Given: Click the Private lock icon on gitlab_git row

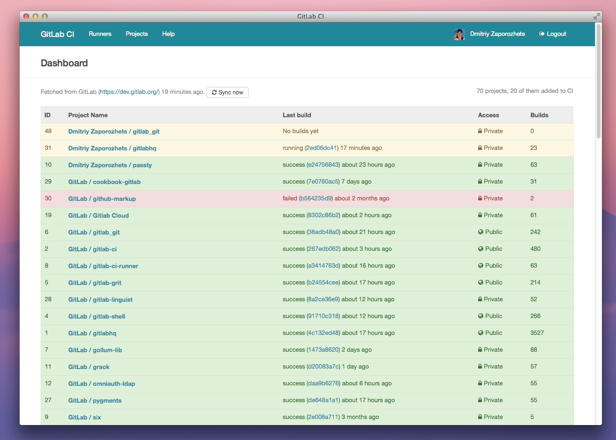Looking at the screenshot, I should 480,131.
